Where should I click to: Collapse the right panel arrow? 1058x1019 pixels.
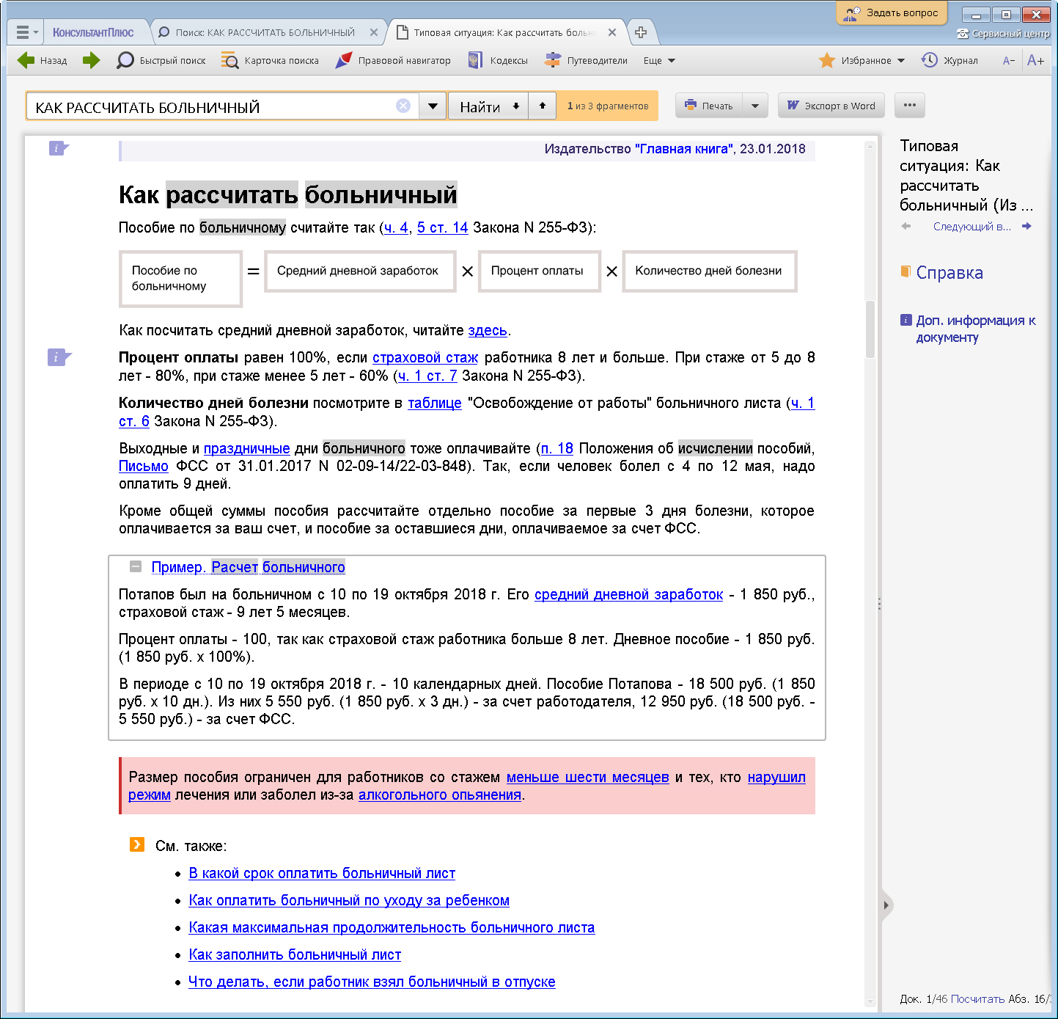[886, 905]
